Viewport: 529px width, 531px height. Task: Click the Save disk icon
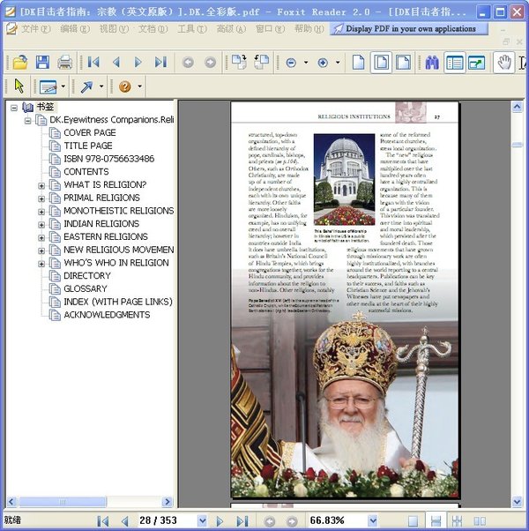pyautogui.click(x=42, y=63)
